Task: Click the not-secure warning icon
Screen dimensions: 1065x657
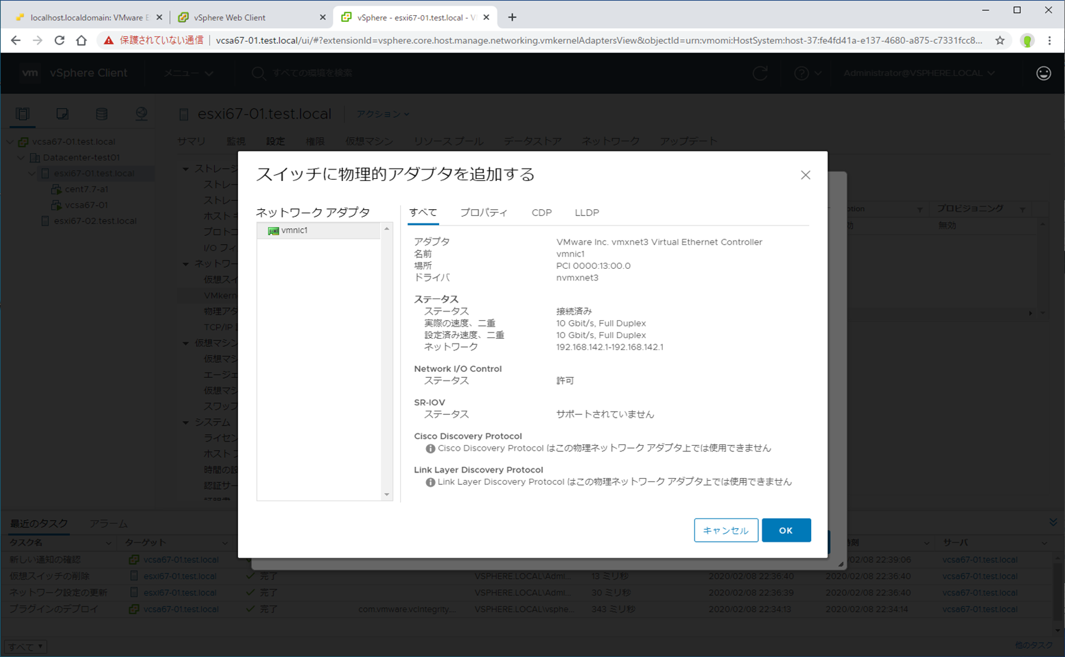Action: [108, 40]
